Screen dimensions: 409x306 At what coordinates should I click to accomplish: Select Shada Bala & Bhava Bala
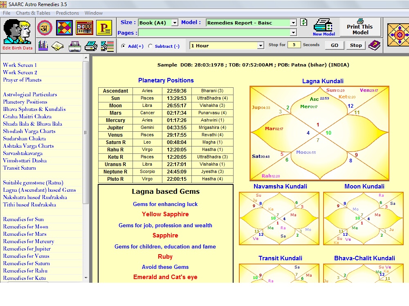point(33,124)
